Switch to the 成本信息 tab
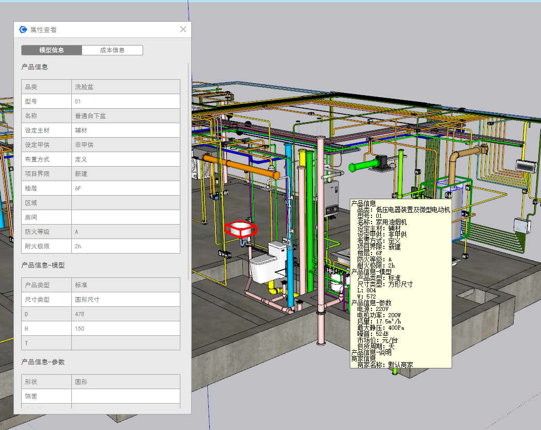The width and height of the screenshot is (541, 430). pyautogui.click(x=112, y=50)
